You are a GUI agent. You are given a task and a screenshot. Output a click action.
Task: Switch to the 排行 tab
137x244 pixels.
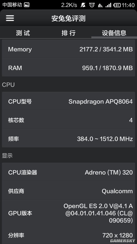coord(68,33)
